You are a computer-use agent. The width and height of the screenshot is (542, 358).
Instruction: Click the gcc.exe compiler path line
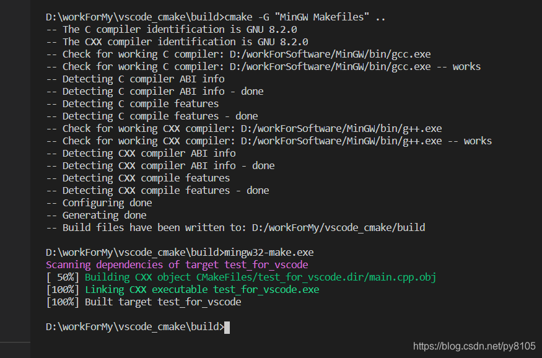[238, 55]
